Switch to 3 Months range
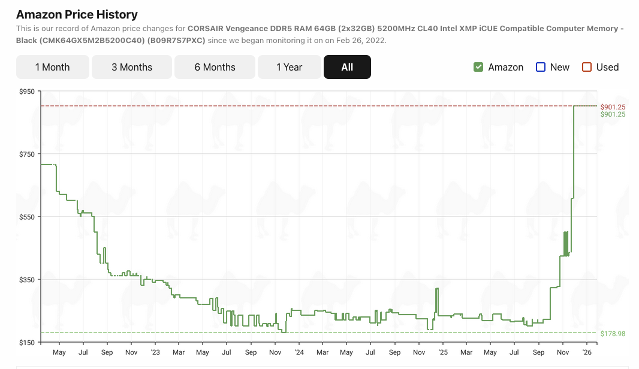 tap(132, 67)
